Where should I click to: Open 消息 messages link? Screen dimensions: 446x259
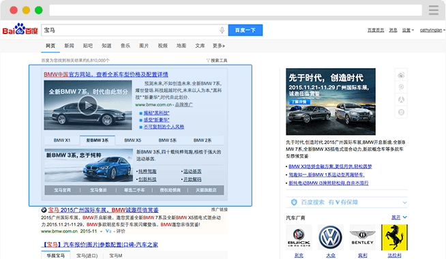[393, 30]
